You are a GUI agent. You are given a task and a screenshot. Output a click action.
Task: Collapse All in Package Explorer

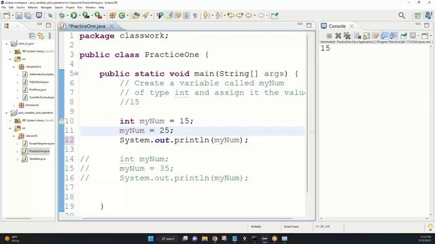[x=32, y=36]
